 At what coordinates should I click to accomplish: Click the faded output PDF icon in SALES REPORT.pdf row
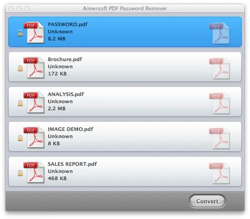tap(220, 173)
